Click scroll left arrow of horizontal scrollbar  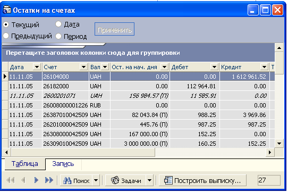tap(6, 152)
